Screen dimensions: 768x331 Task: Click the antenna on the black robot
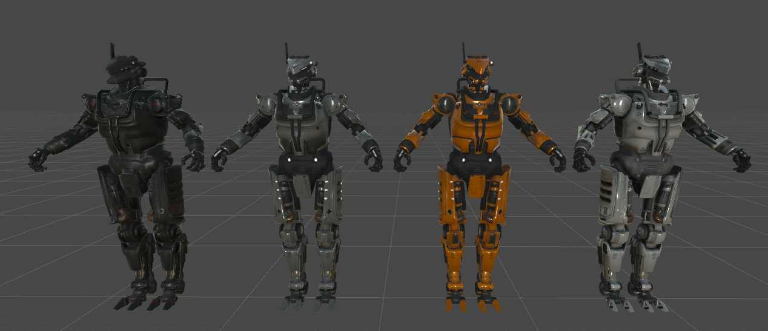coord(111,51)
